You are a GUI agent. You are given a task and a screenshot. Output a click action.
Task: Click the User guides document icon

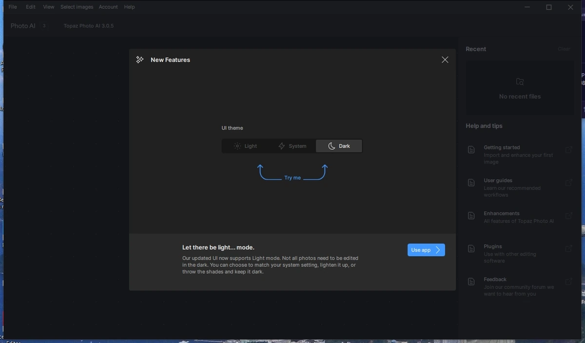pyautogui.click(x=471, y=182)
